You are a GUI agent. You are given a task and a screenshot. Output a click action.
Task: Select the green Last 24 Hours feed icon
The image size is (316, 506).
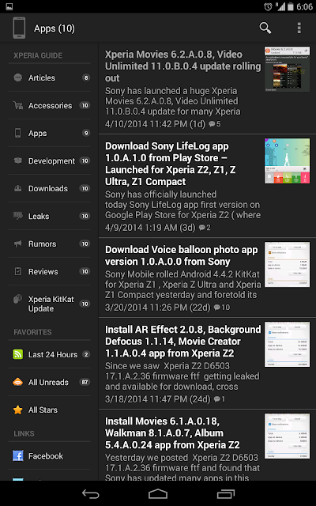click(18, 354)
